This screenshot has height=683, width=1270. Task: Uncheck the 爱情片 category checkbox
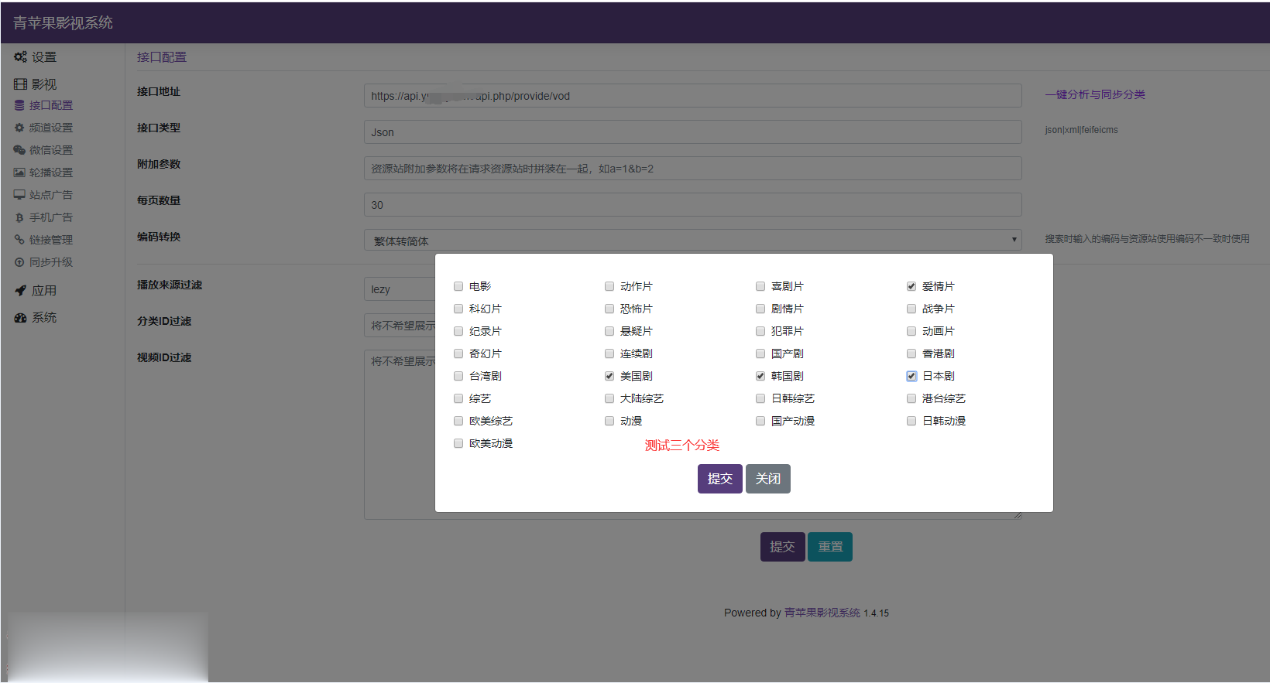coord(911,286)
